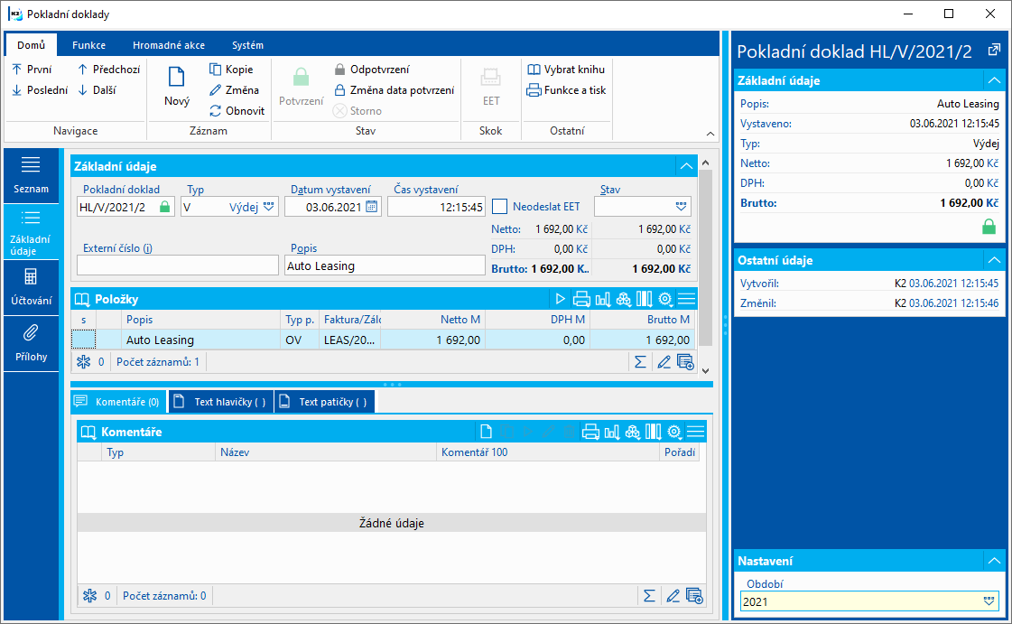
Task: Open the columns icon in Položky header
Action: pos(644,299)
